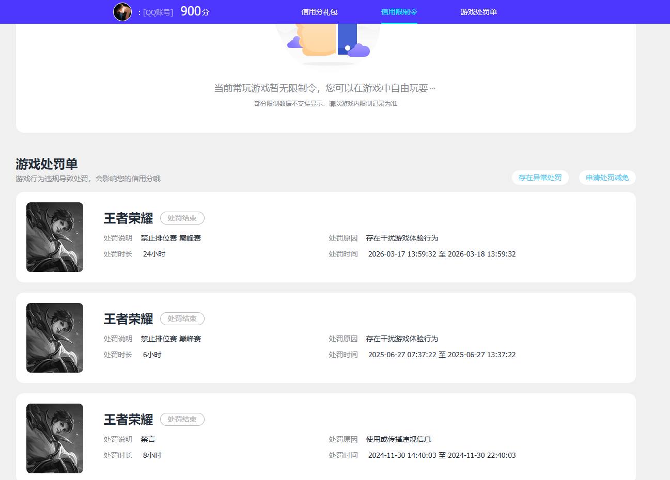Open the 王者荣耀 thumbnail for the 8小时 penalty
Screen dimensions: 670x480
(x=55, y=438)
